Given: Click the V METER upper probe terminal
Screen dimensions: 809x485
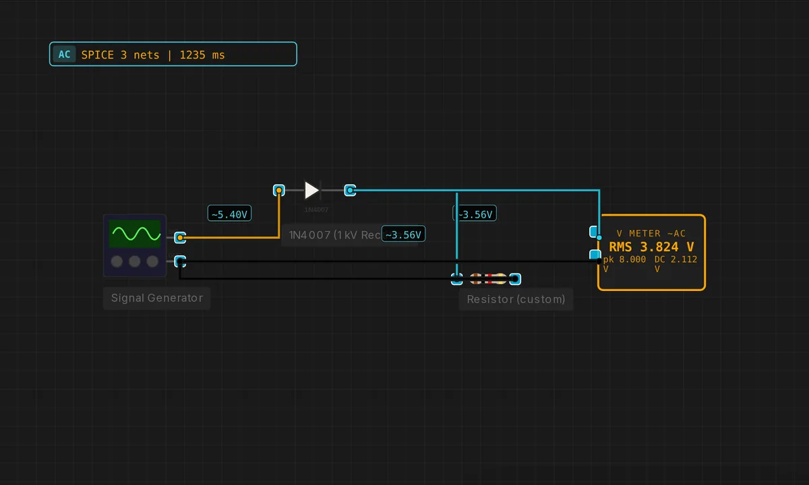Looking at the screenshot, I should (595, 232).
